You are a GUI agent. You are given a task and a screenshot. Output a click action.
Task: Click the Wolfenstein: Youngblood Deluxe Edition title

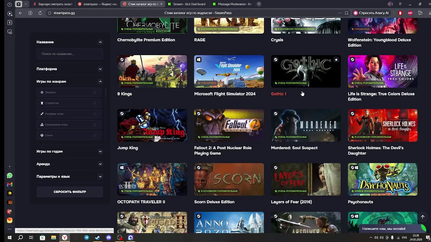pos(379,42)
